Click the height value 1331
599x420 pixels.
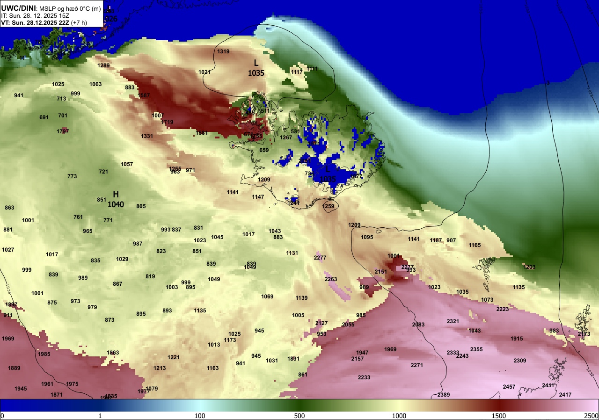147,136
